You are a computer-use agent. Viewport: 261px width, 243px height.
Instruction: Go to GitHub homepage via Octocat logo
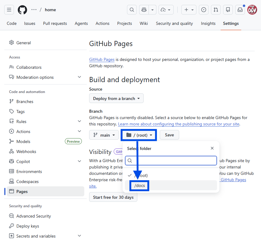coord(22,10)
